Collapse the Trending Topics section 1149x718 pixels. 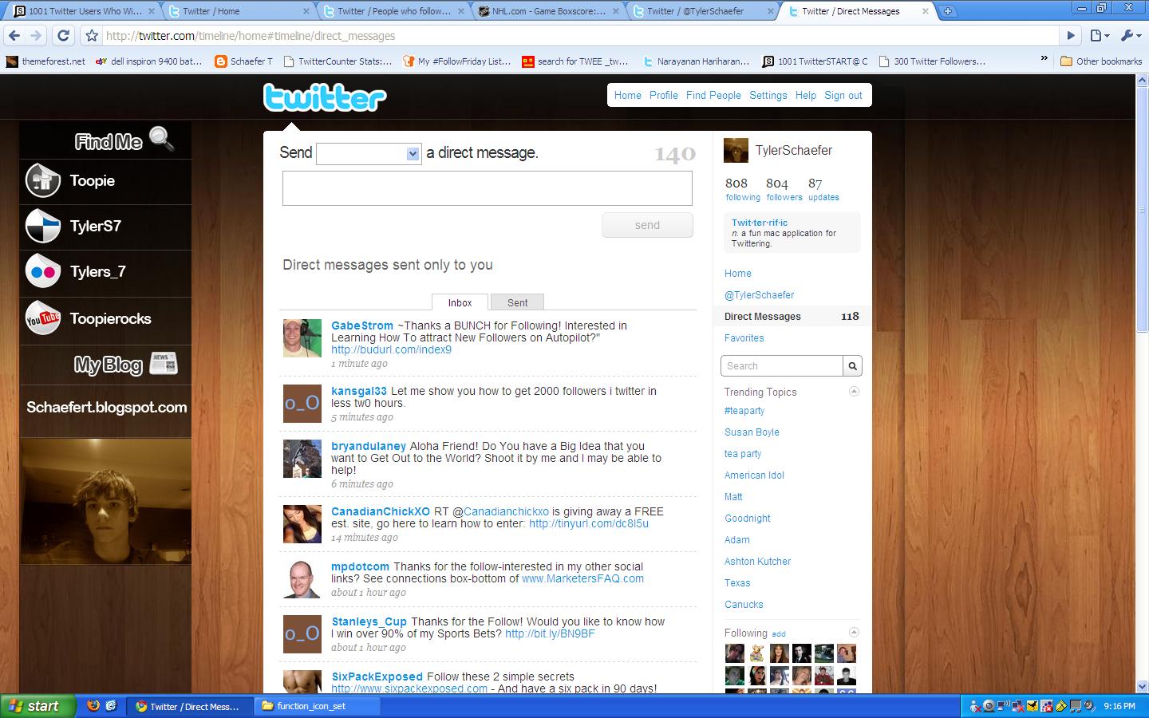coord(854,392)
